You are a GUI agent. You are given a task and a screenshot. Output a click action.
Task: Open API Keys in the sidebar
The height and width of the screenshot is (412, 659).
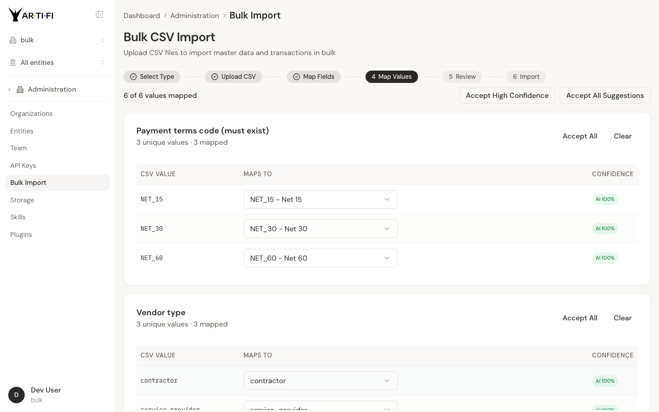coord(23,166)
